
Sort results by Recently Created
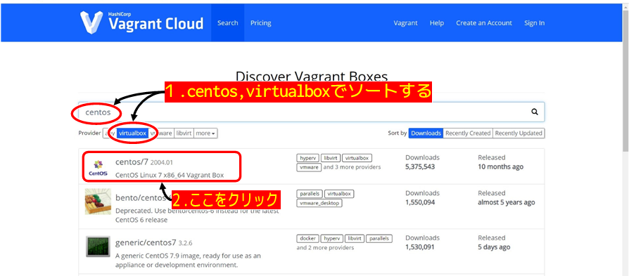(468, 133)
